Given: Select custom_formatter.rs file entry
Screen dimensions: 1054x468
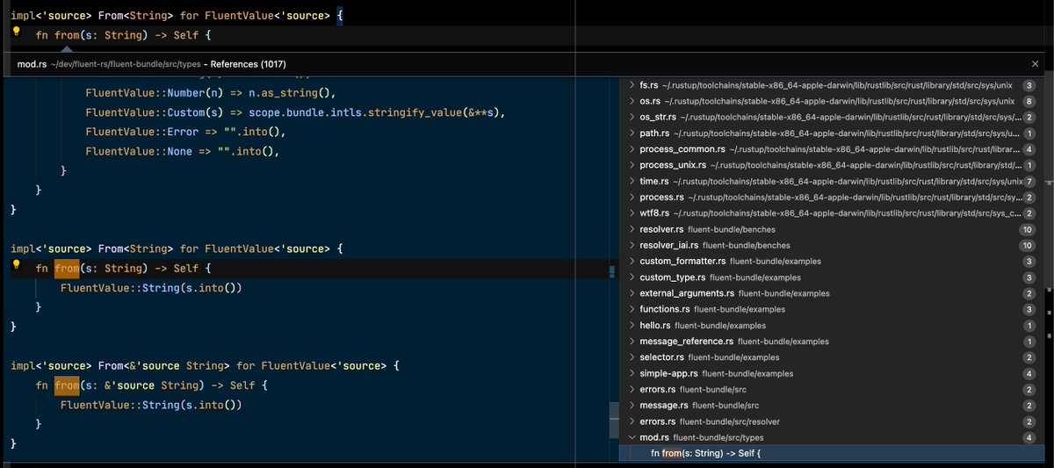Looking at the screenshot, I should tap(832, 261).
